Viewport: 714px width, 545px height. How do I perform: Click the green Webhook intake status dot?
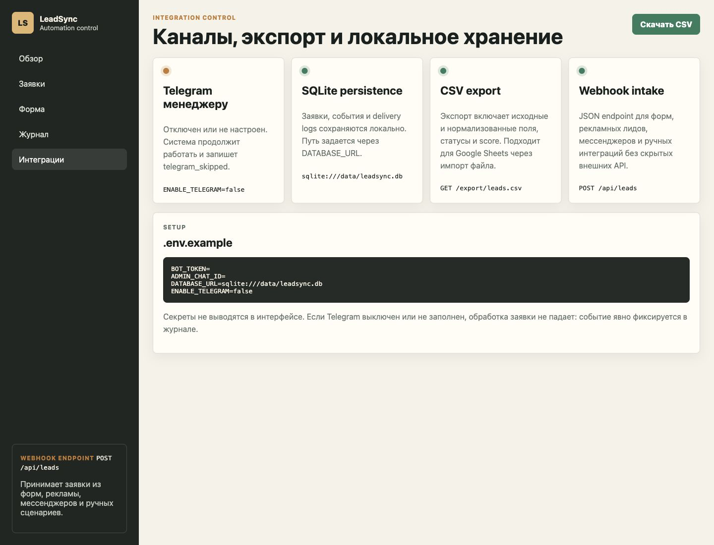pyautogui.click(x=582, y=71)
